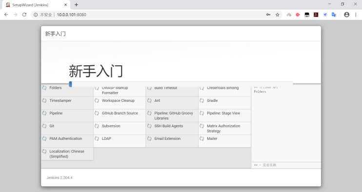Click the Email Extension label
This screenshot has width=362, height=192.
click(x=167, y=138)
